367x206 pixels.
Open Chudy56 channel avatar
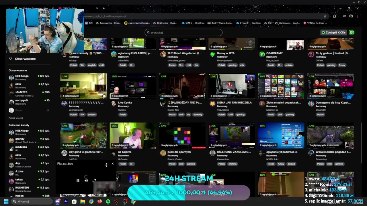pyautogui.click(x=311, y=104)
